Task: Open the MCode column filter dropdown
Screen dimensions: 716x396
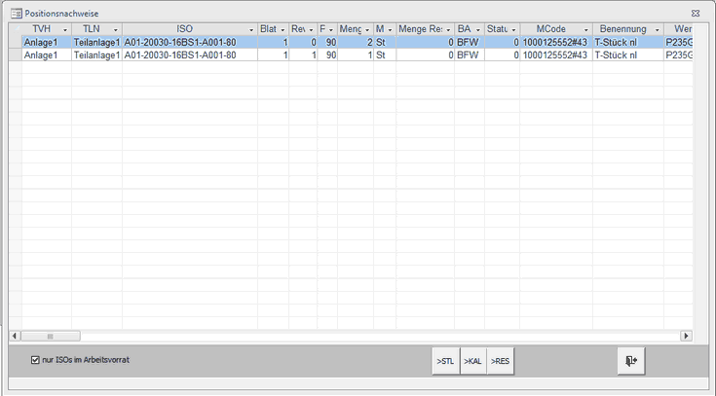Action: coord(586,30)
